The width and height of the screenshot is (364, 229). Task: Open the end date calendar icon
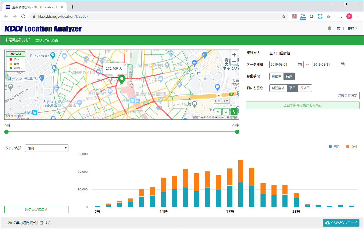click(x=343, y=65)
